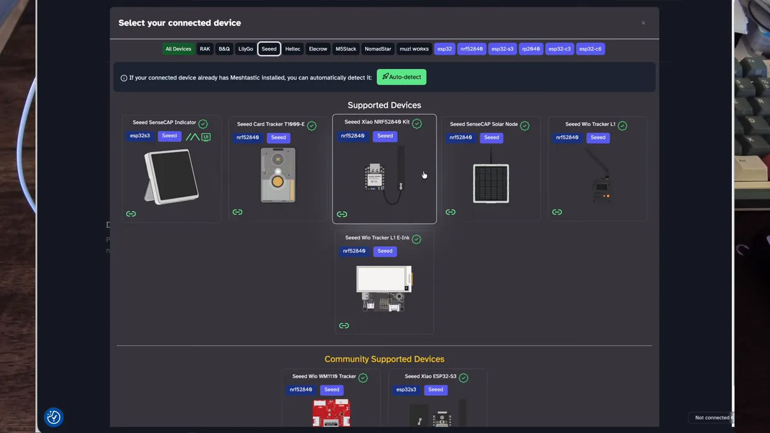This screenshot has height=433, width=770.
Task: Click the link icon on Wio Tracker L1 card
Action: tap(557, 212)
